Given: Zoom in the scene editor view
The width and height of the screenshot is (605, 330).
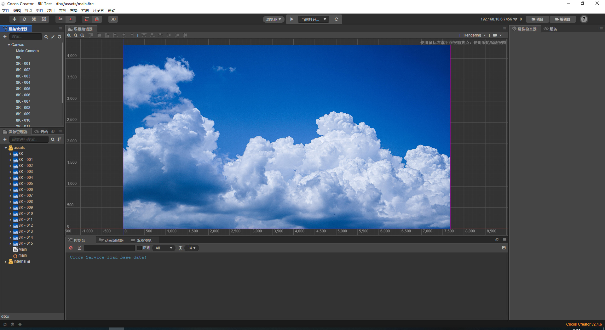Looking at the screenshot, I should pyautogui.click(x=69, y=35).
